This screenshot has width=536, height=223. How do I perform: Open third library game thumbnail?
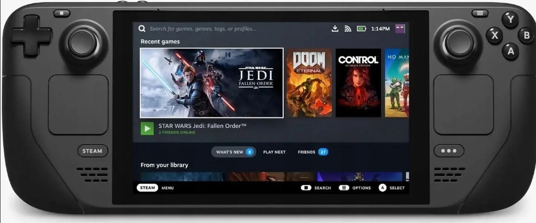360,177
